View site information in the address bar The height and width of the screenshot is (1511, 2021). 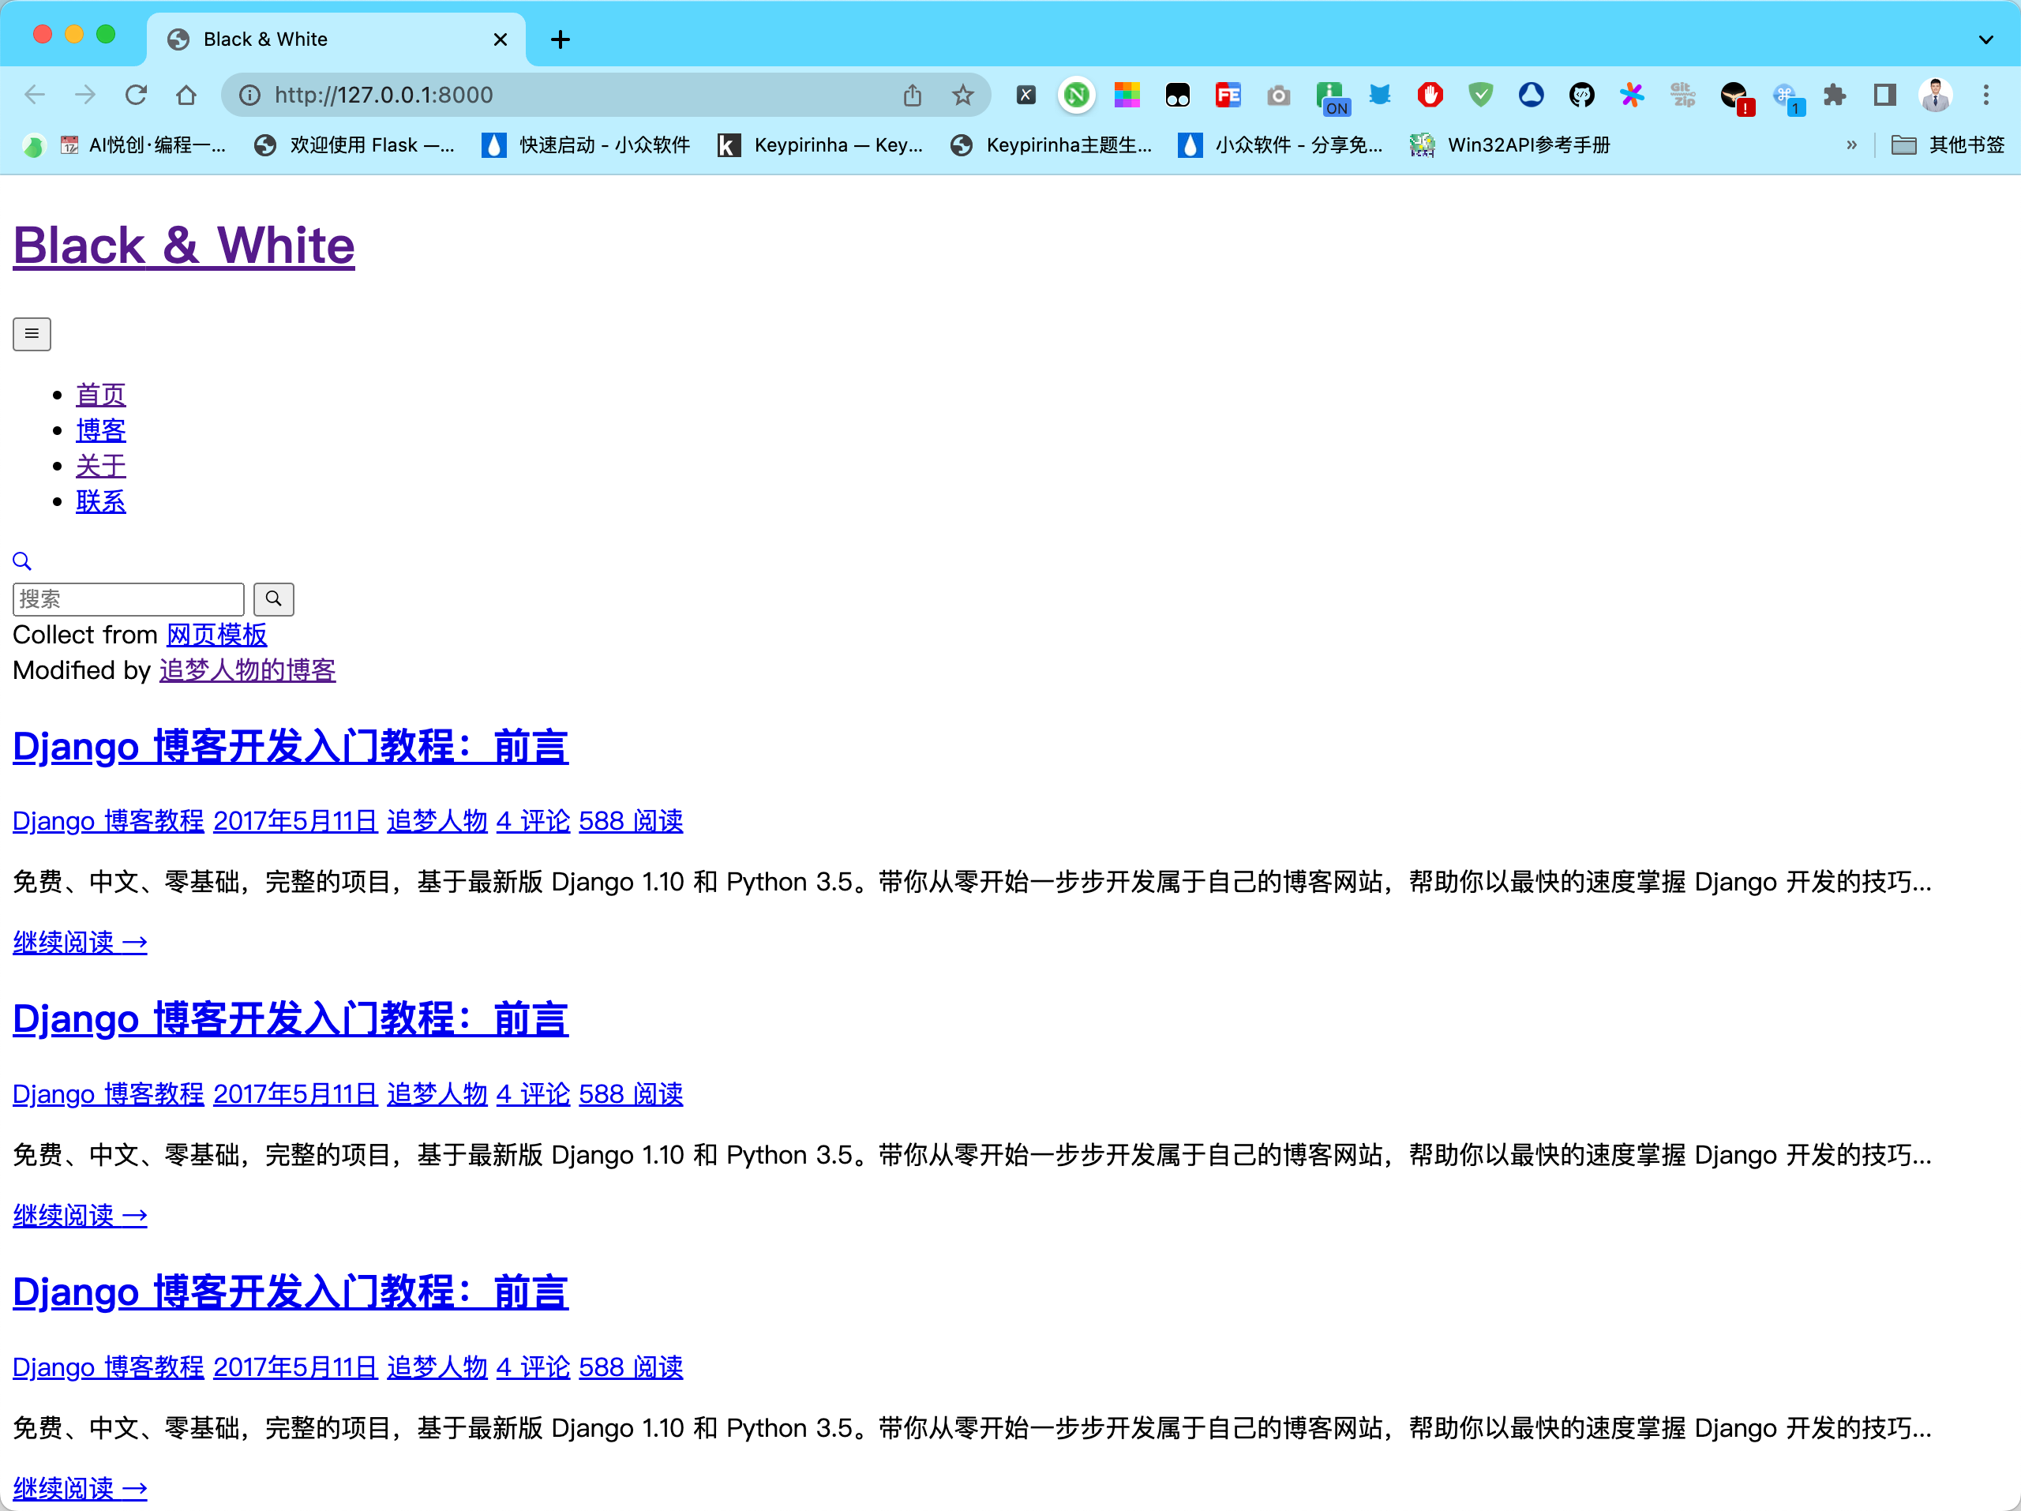[249, 95]
